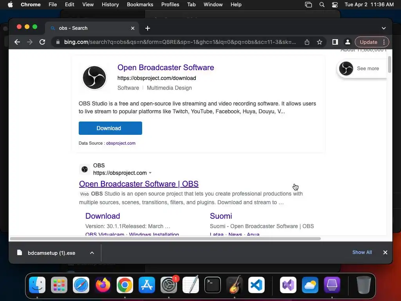Open Spotlight search in the menu bar

322,5
